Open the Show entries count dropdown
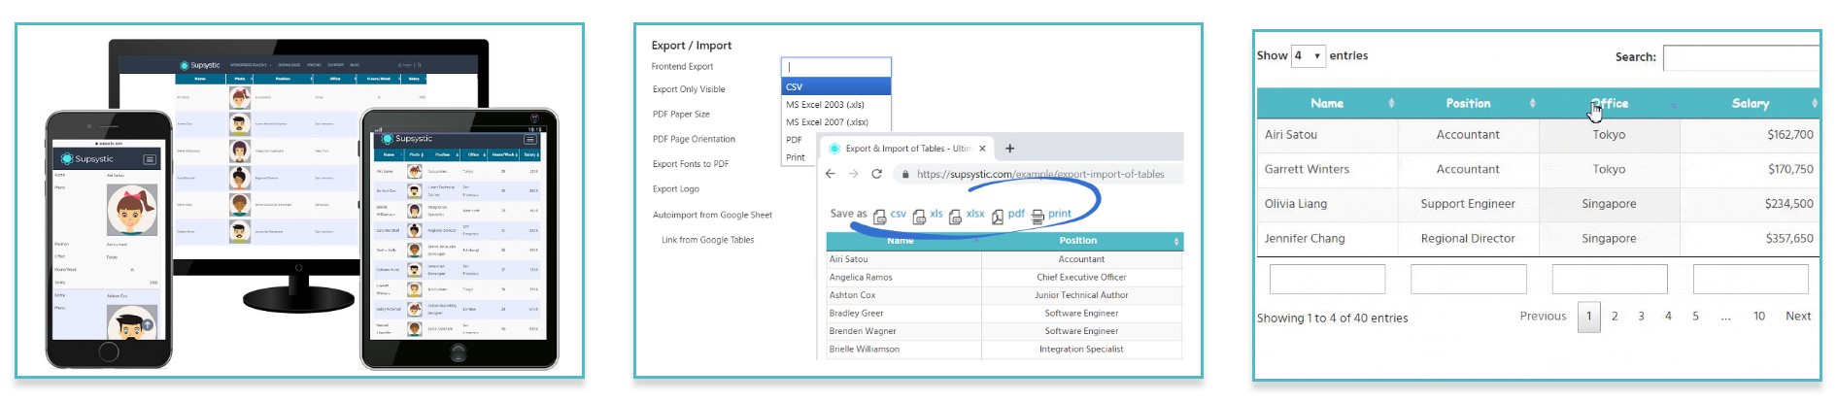The image size is (1837, 403). [1308, 56]
